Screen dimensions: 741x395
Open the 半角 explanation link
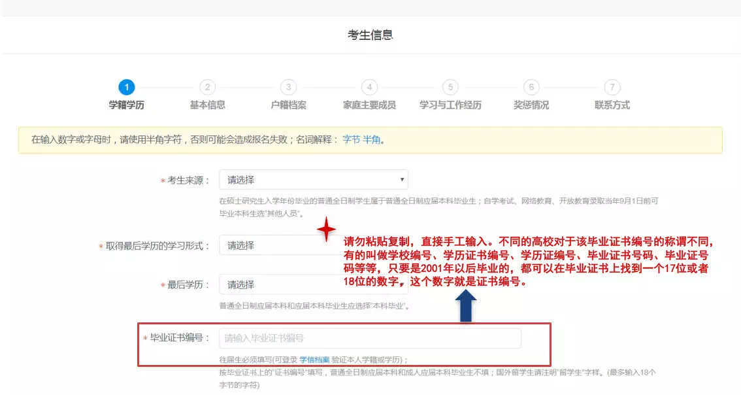[371, 140]
